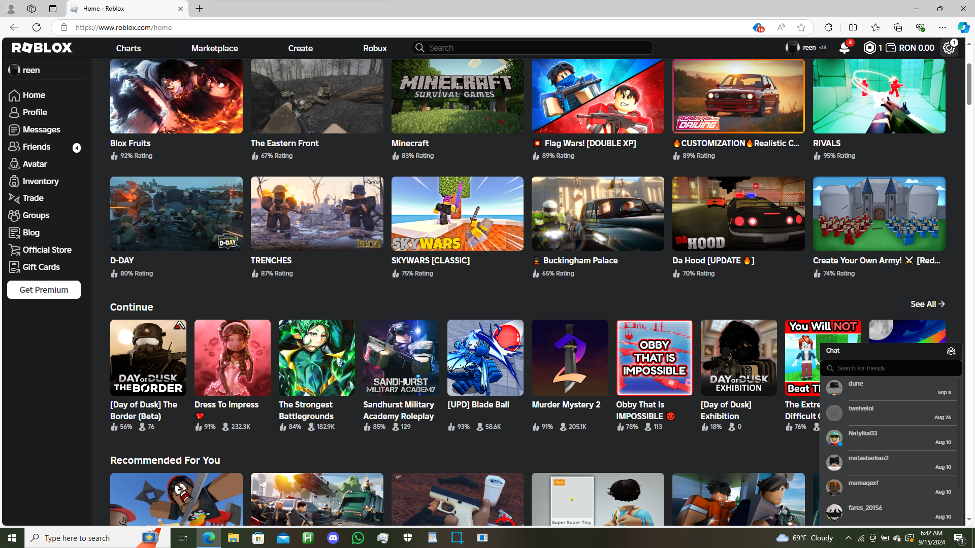Click the Windows taskbar search box

click(97, 538)
